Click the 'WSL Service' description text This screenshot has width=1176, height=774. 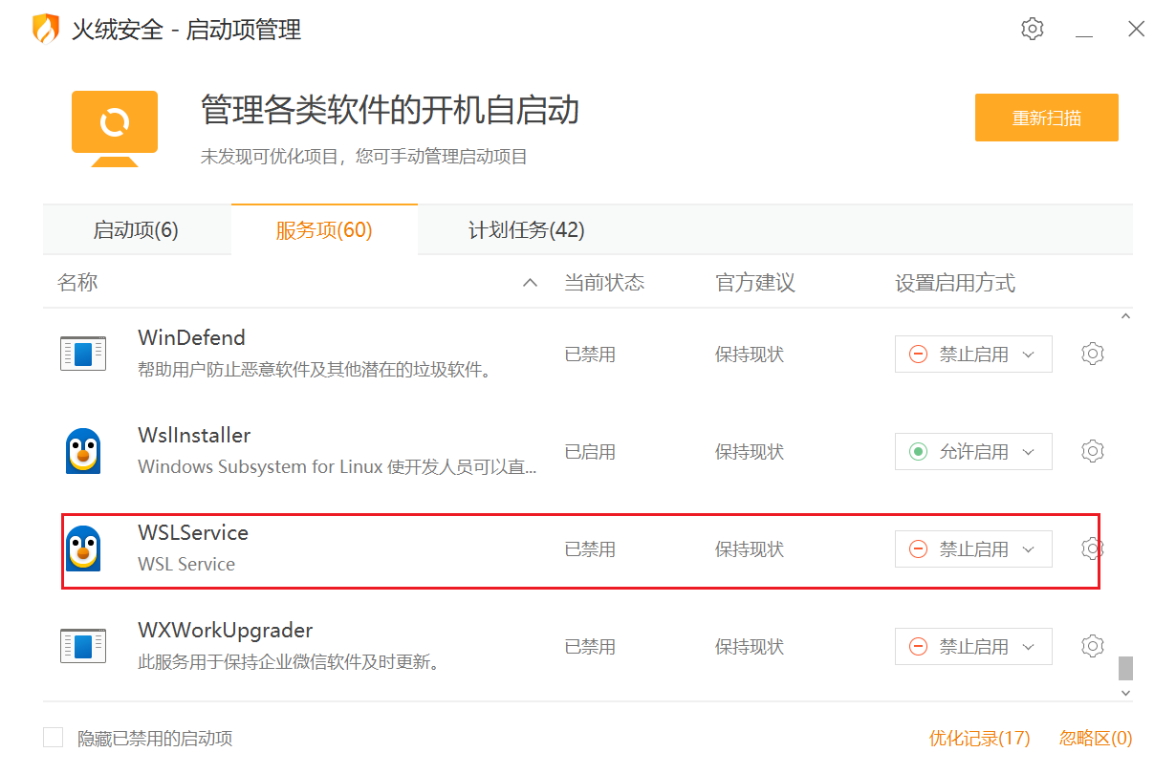point(186,564)
